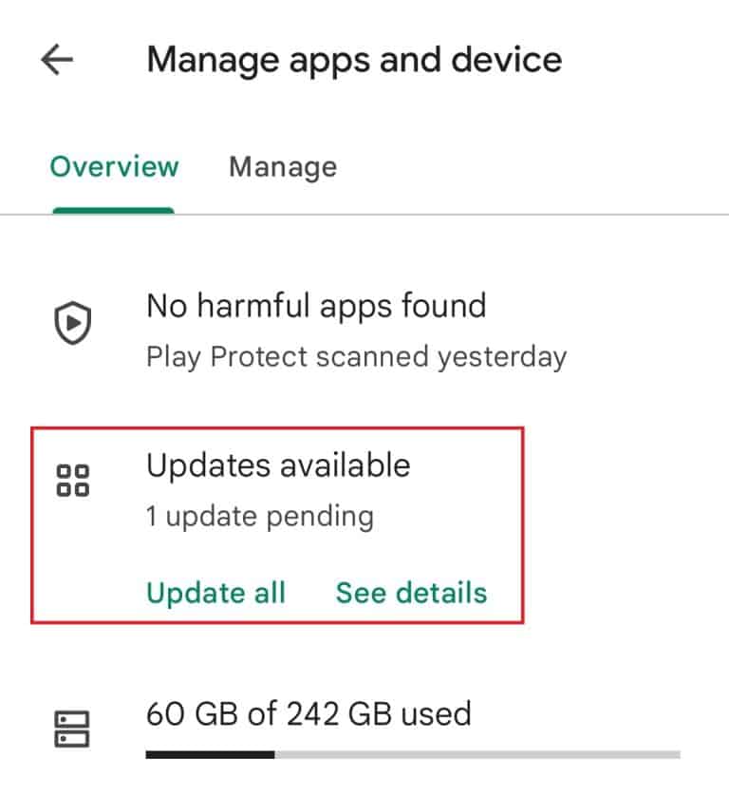The image size is (729, 796).
Task: Open the Updates available section
Action: click(x=278, y=465)
